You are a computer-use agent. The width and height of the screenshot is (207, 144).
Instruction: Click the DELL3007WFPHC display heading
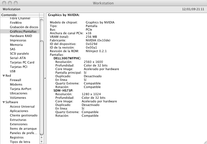tap(67, 58)
